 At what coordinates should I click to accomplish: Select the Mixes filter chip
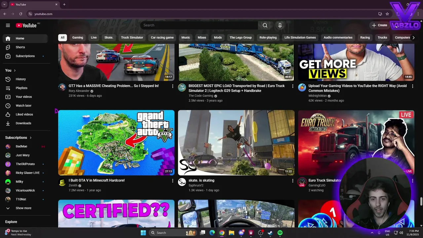[202, 38]
